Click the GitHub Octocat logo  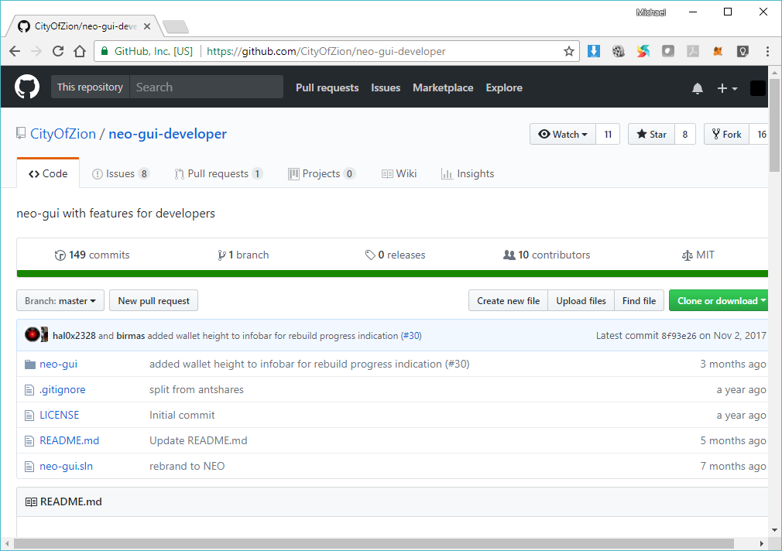click(x=27, y=87)
